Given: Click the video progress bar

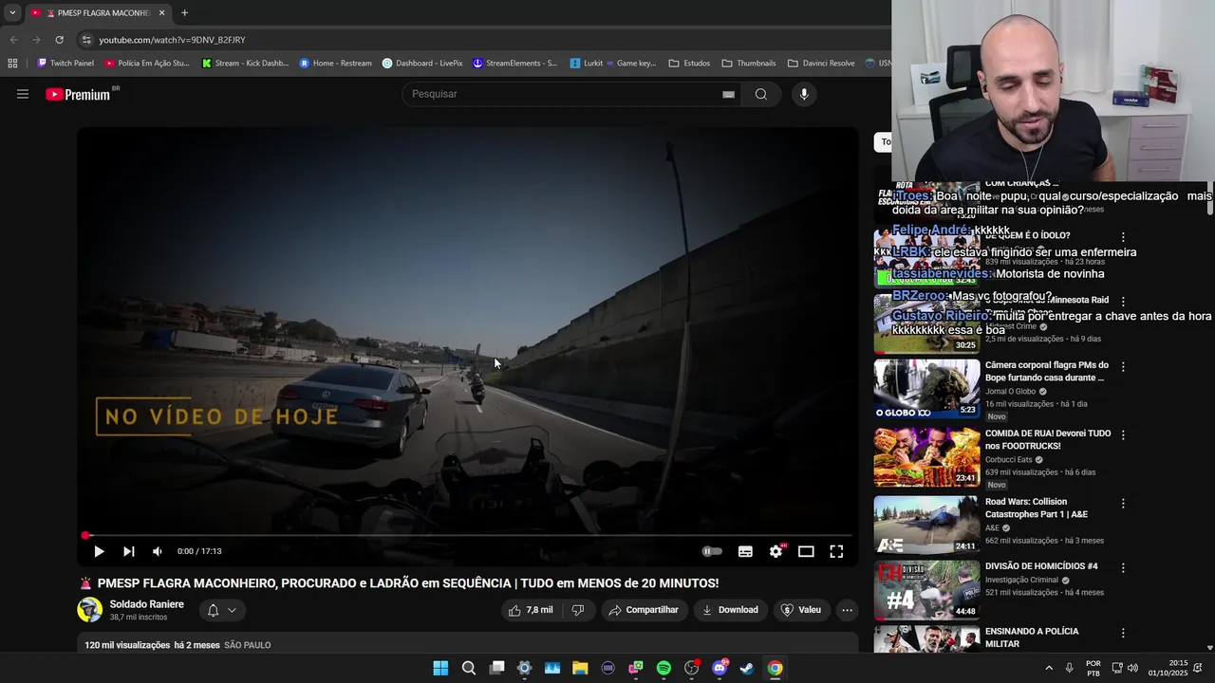Looking at the screenshot, I should (x=468, y=536).
